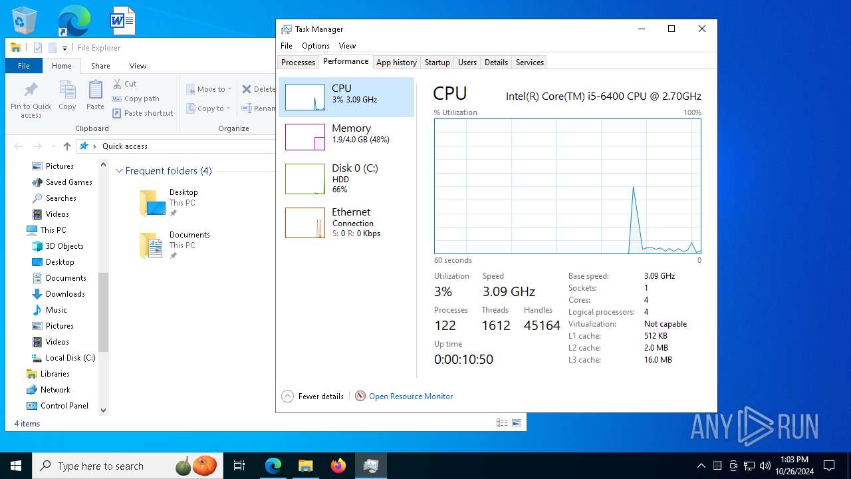
Task: Go up one folder level in File Explorer
Action: tap(67, 146)
